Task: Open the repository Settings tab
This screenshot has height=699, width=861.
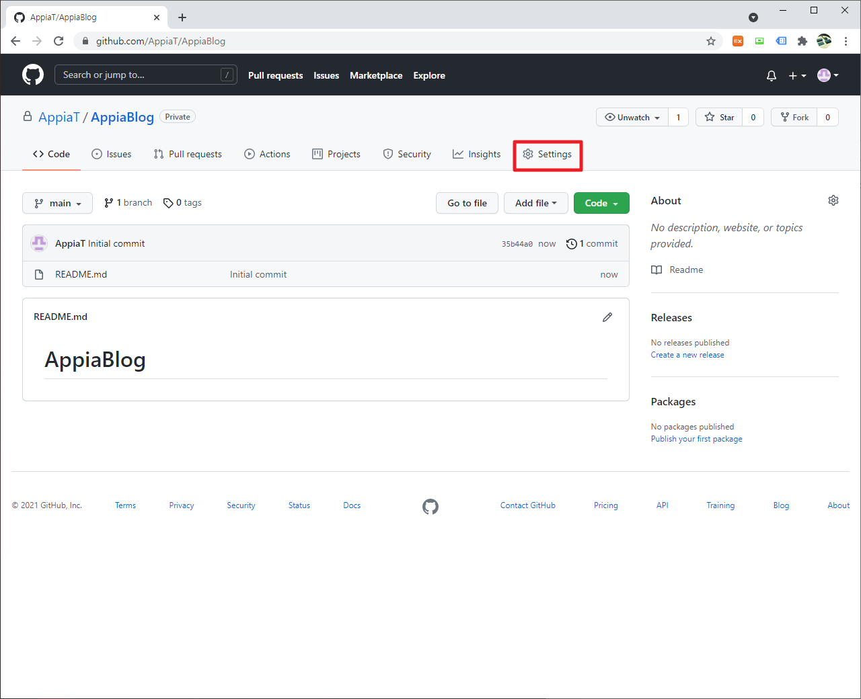Action: point(548,154)
